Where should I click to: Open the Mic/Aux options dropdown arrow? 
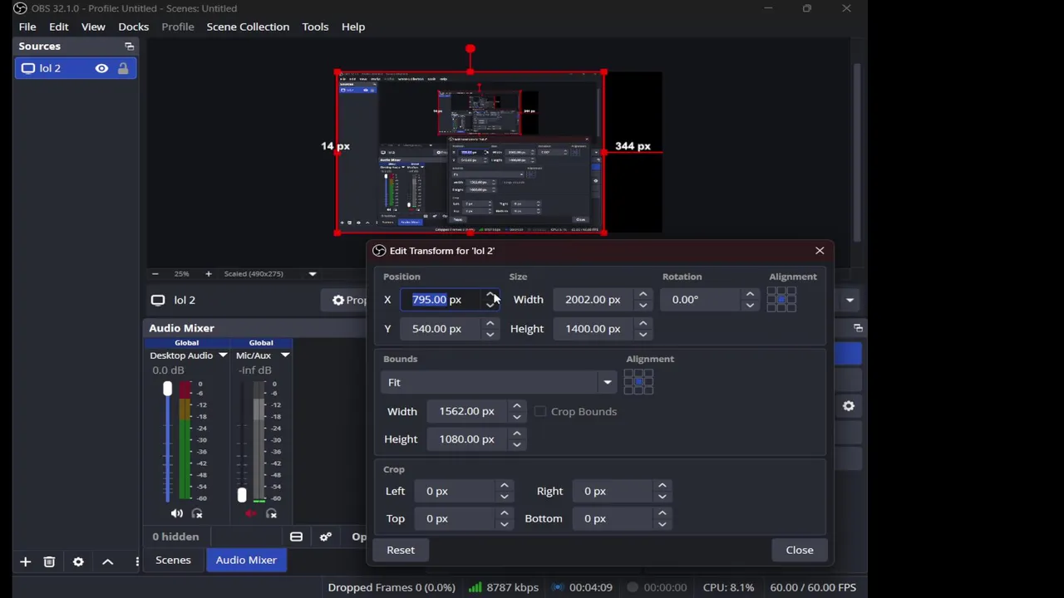(x=284, y=355)
